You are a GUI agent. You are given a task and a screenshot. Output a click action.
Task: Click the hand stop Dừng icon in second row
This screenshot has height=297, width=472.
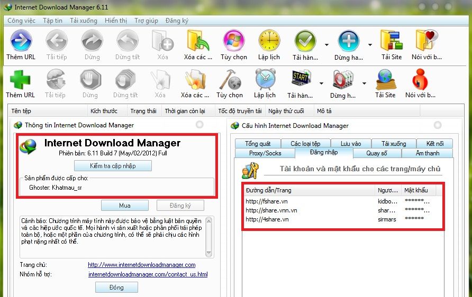[90, 80]
